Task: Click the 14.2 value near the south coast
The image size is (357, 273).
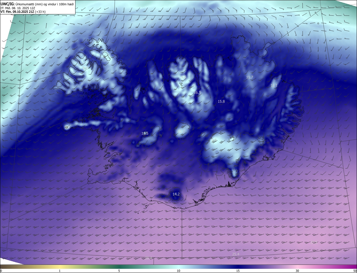Action: click(176, 194)
